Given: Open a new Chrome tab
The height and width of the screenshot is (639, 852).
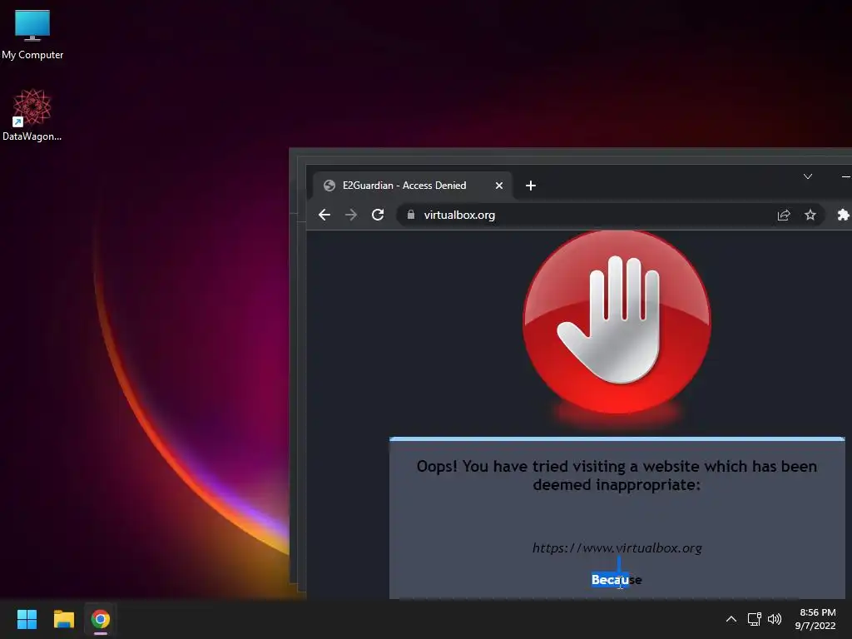Looking at the screenshot, I should point(531,186).
